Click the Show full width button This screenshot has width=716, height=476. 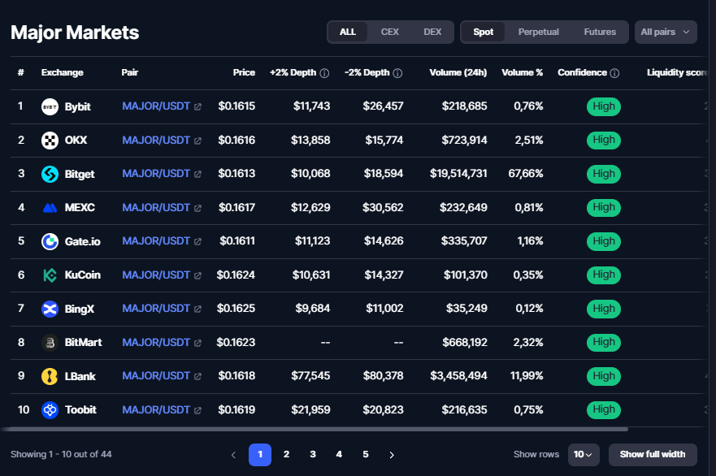tap(653, 454)
